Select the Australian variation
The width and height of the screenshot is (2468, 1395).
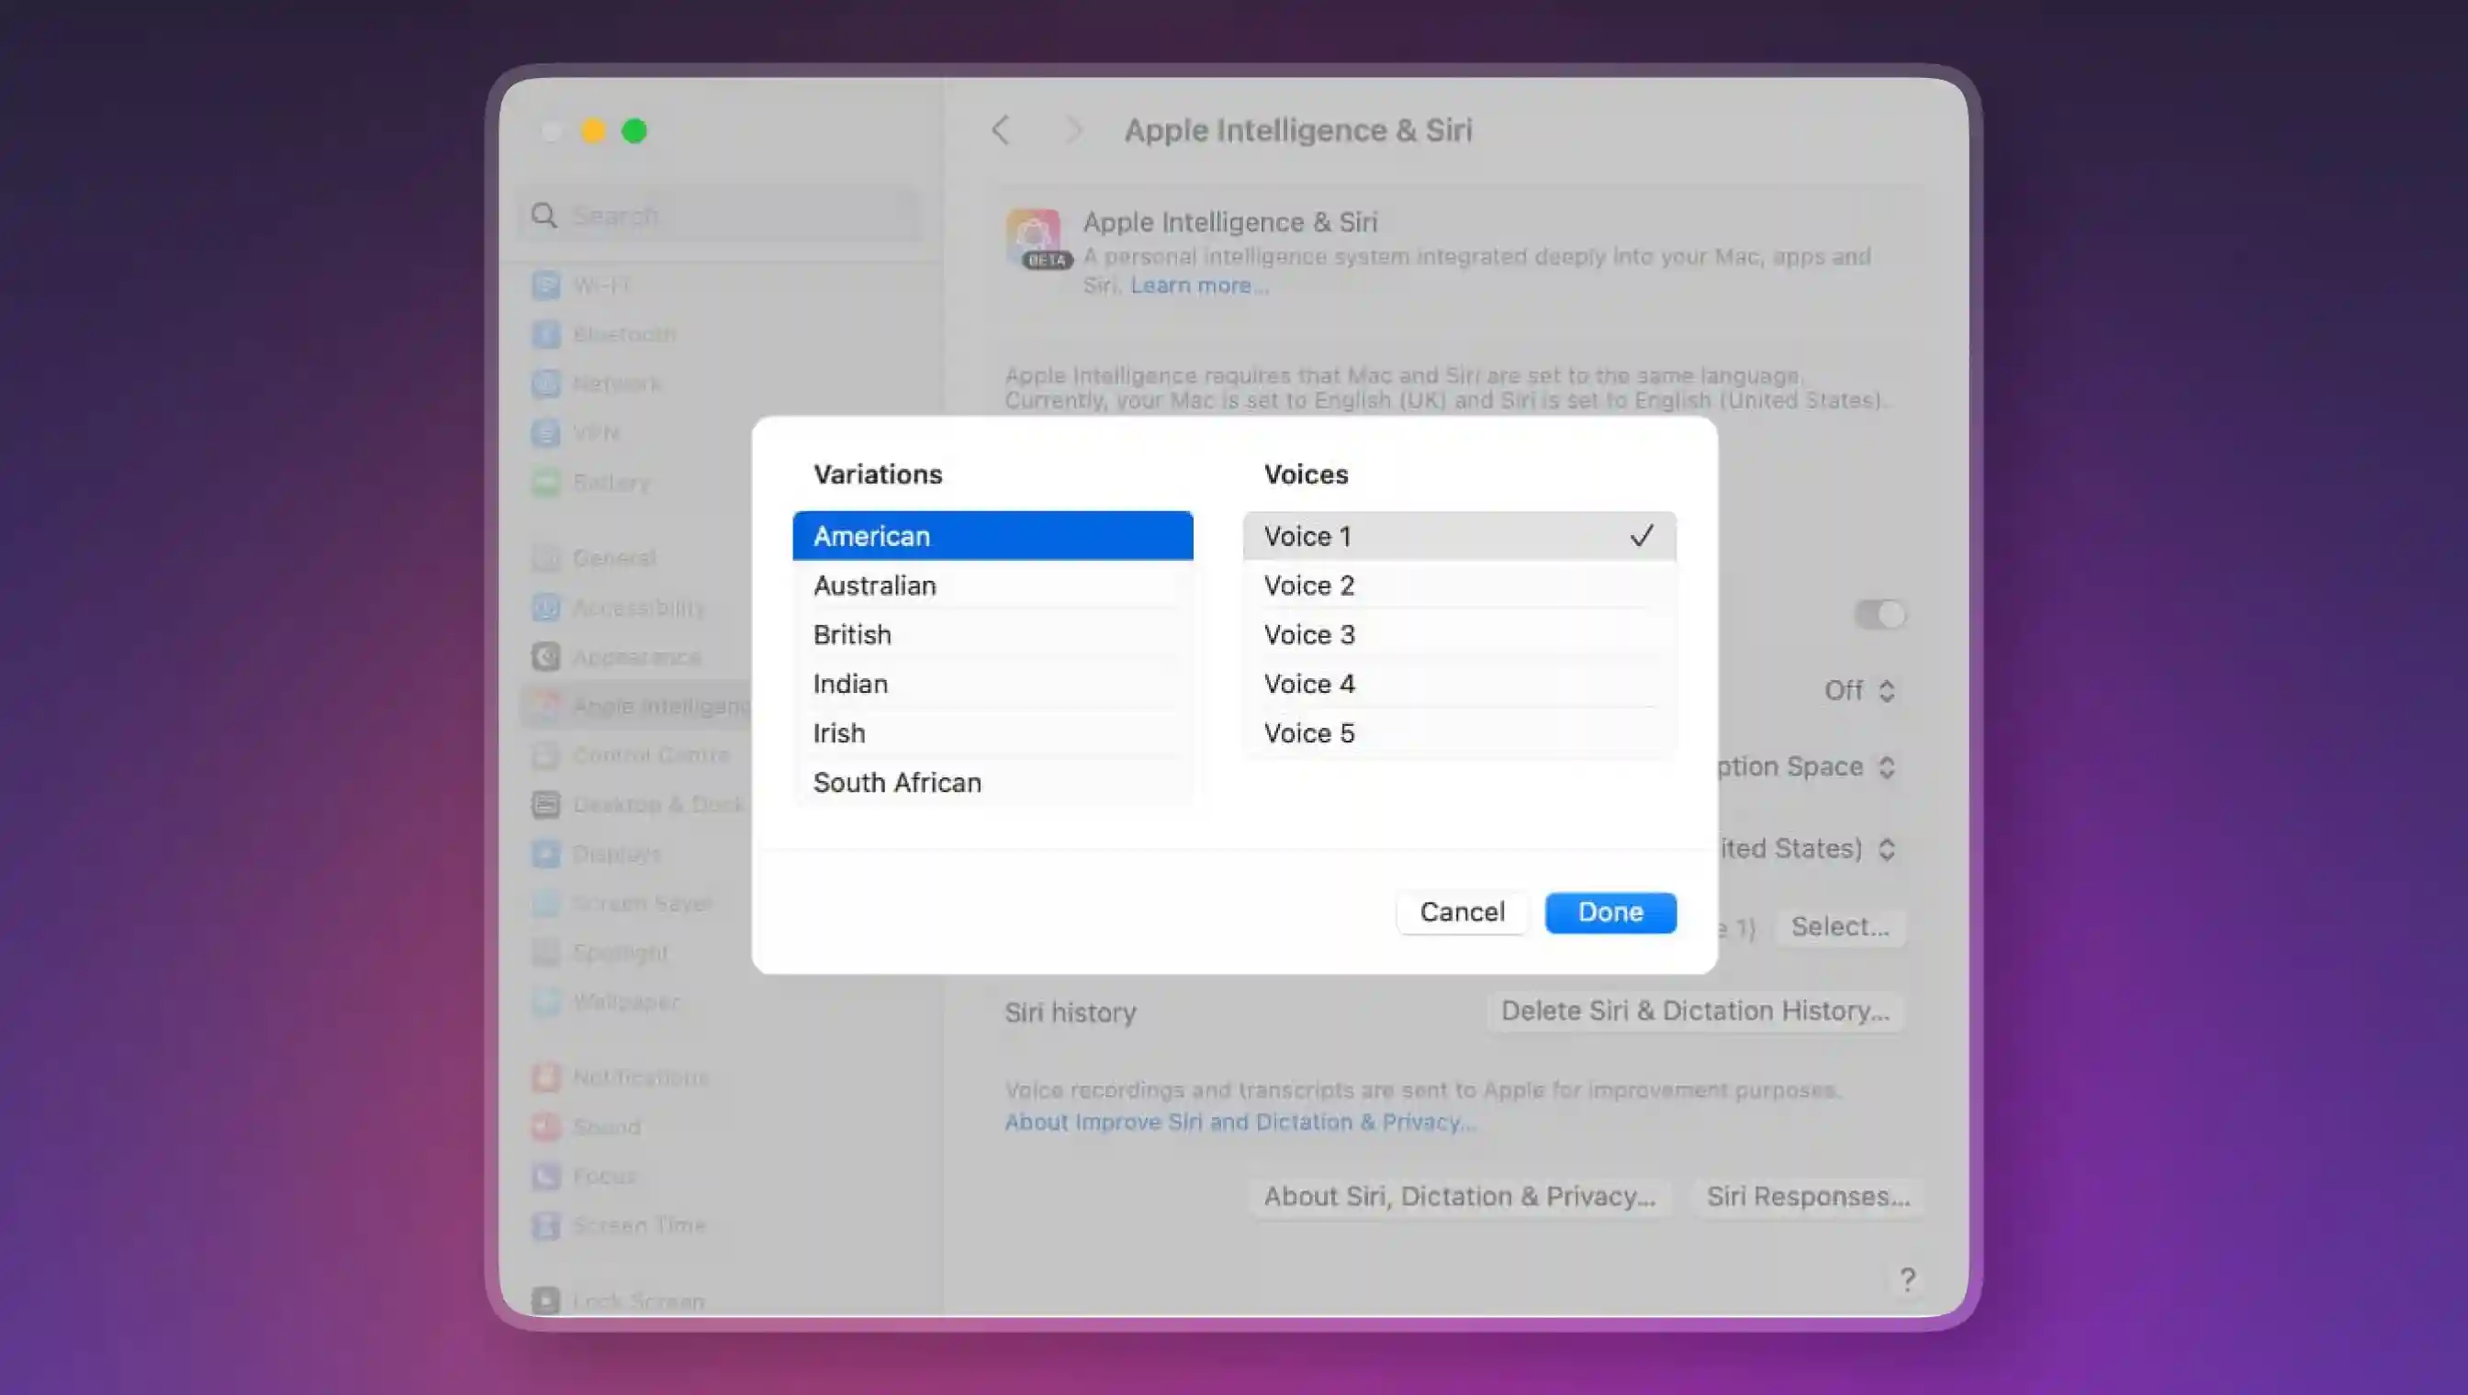[992, 586]
